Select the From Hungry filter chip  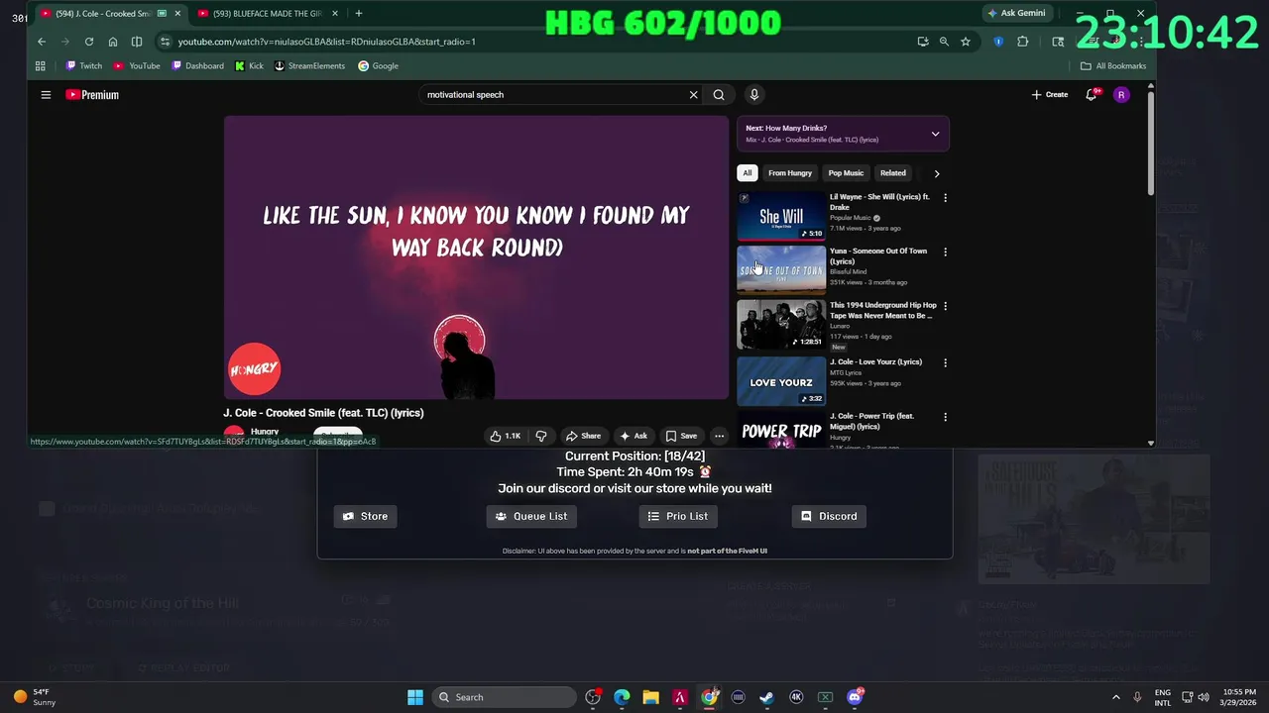pos(790,173)
